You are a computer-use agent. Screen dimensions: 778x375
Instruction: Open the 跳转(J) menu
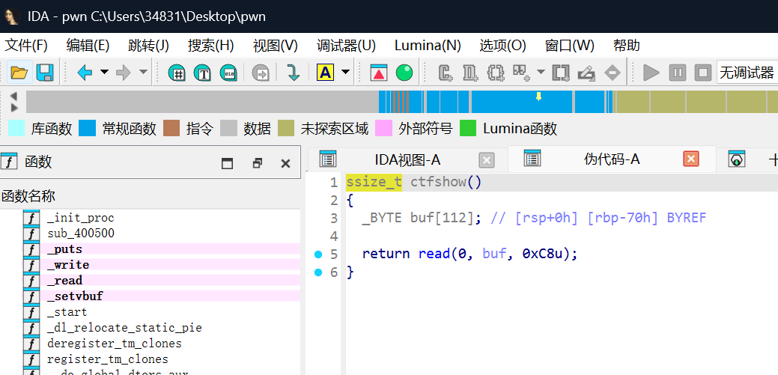point(148,46)
